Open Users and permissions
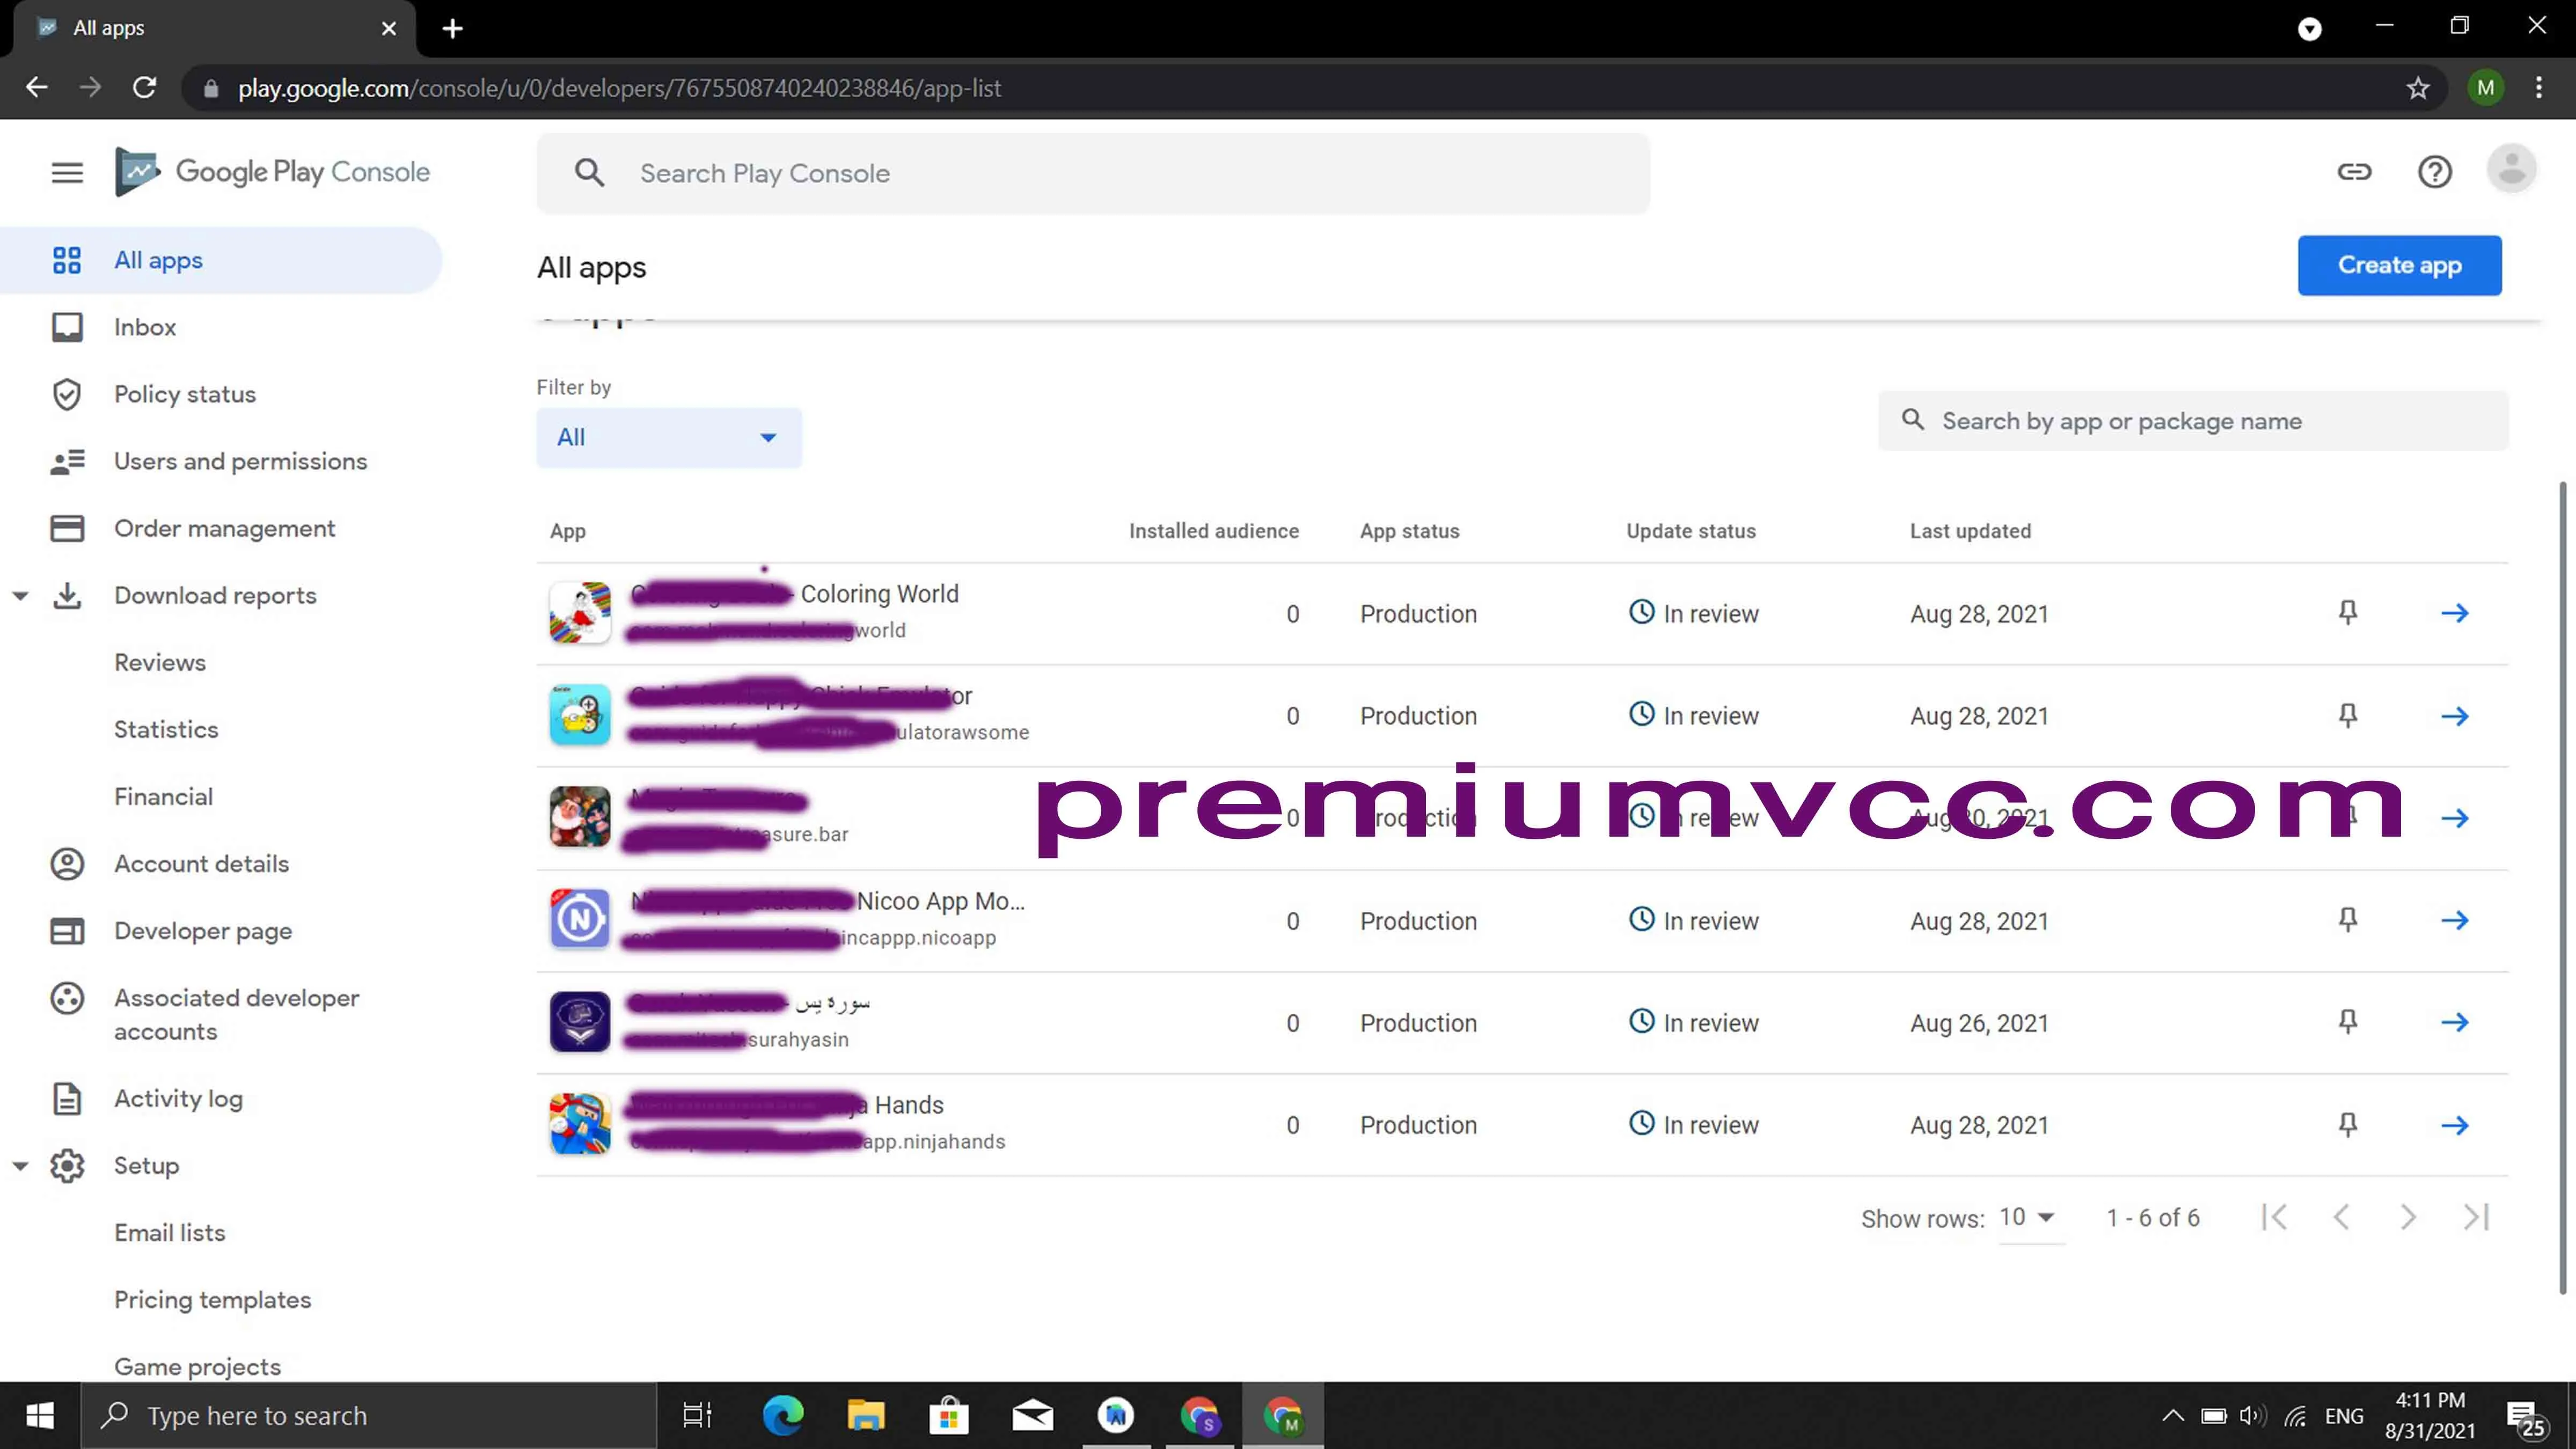This screenshot has height=1449, width=2576. click(240, 461)
